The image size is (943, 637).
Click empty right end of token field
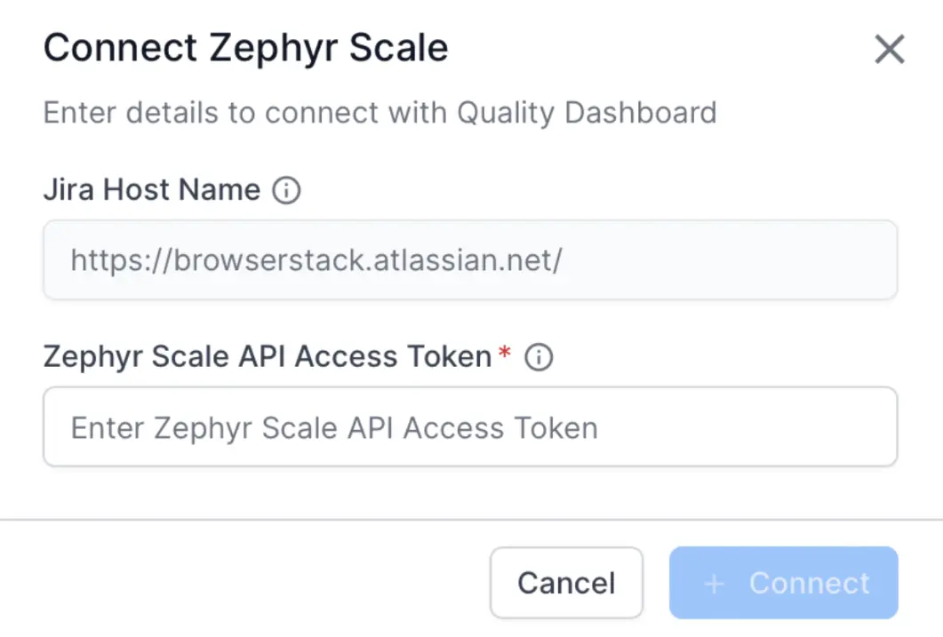tap(800, 427)
